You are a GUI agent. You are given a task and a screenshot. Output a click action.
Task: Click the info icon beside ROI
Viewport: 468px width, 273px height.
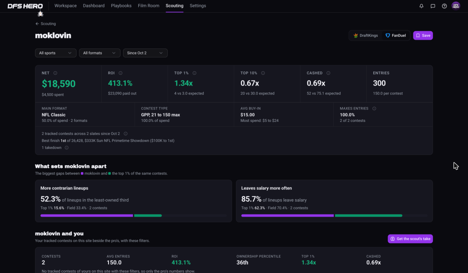click(x=120, y=73)
